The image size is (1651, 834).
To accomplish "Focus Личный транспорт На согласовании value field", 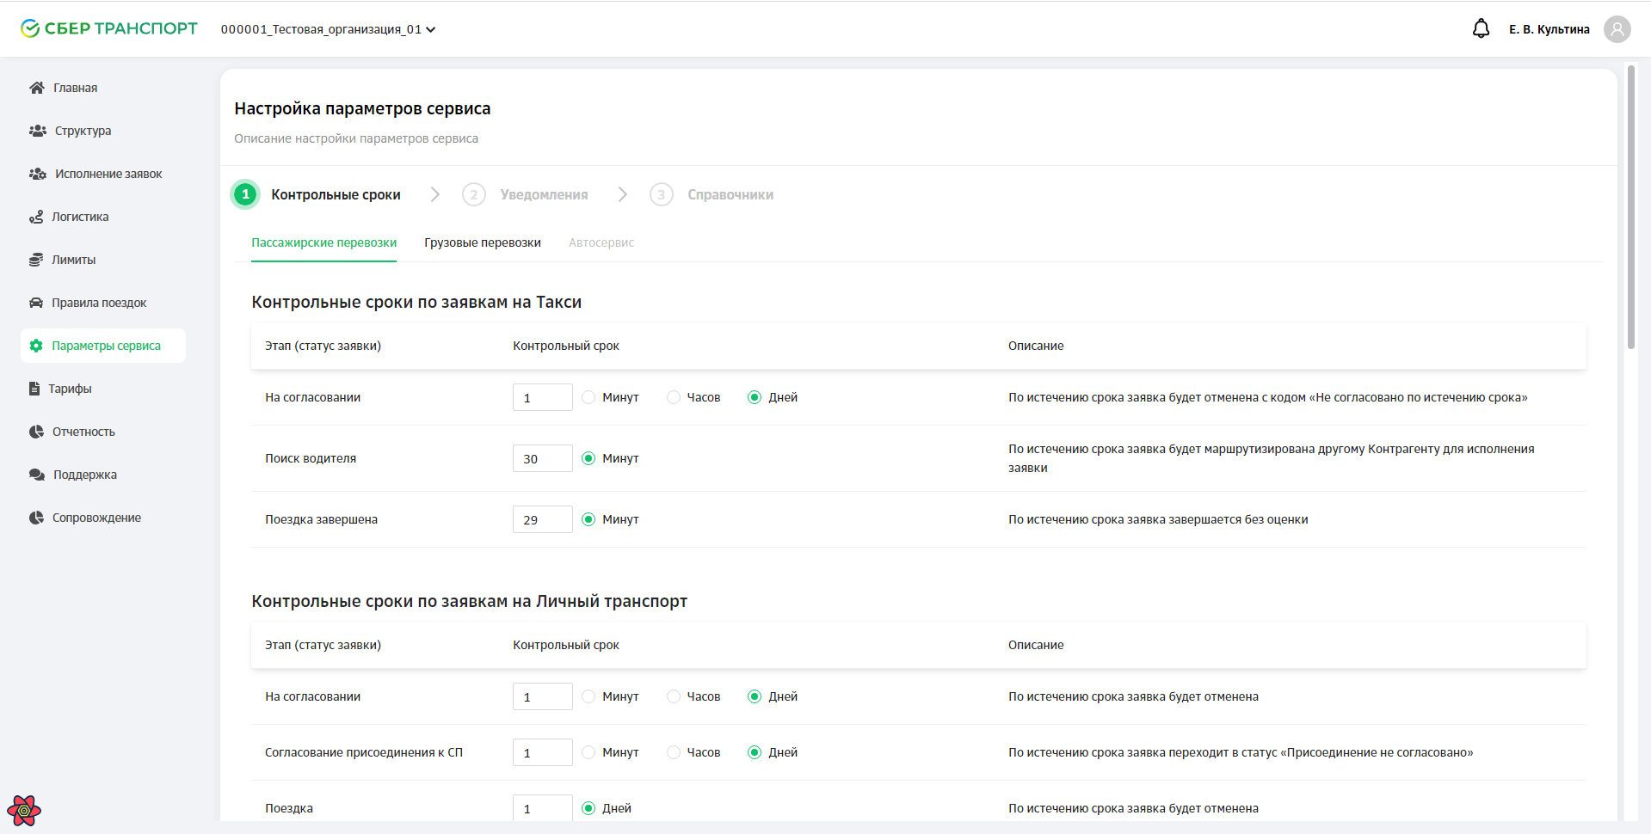I will [543, 696].
